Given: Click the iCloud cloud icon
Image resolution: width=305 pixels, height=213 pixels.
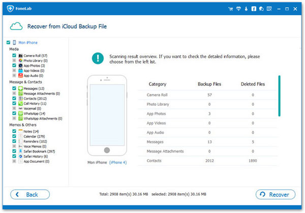Looking at the screenshot, I should 16,26.
